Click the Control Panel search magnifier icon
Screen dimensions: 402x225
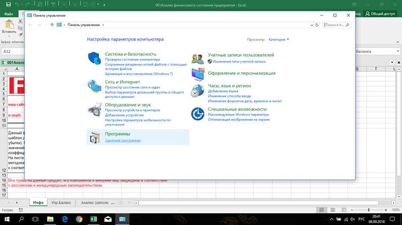(347, 25)
